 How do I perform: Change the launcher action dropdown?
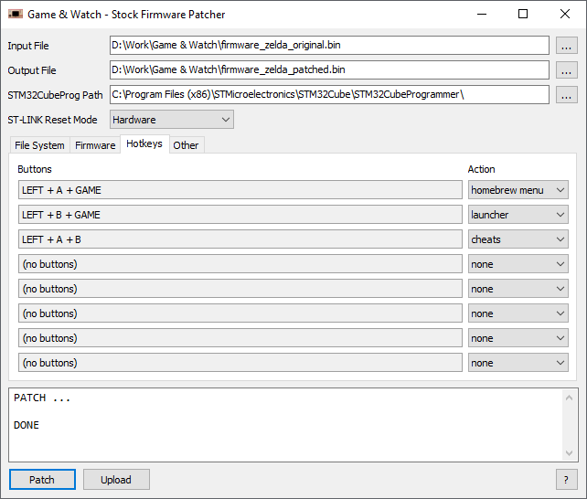[x=518, y=215]
